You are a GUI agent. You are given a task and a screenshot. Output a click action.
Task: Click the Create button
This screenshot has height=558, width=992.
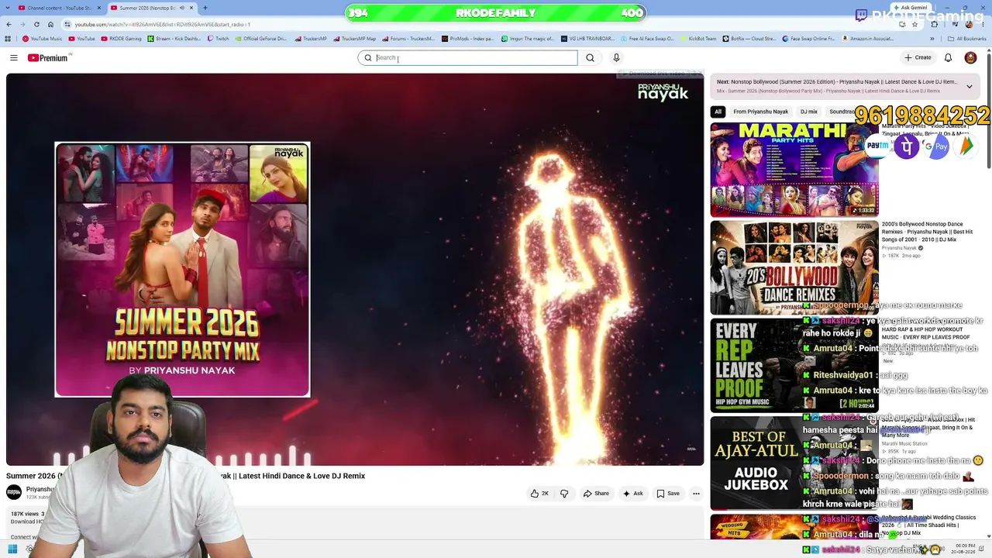(918, 57)
